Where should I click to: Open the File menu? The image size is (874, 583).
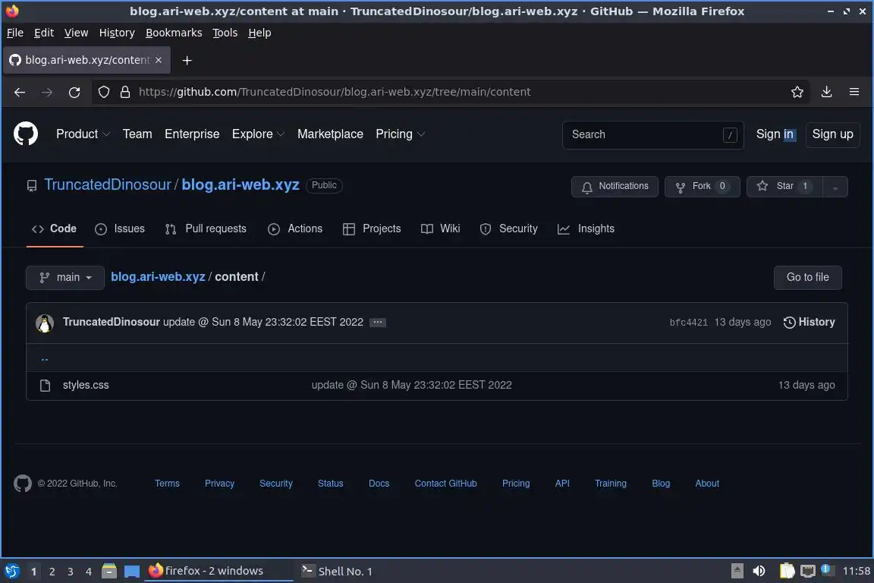(x=15, y=33)
